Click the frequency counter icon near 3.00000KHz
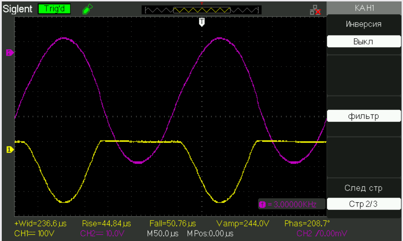The width and height of the screenshot is (403, 241). [x=263, y=204]
